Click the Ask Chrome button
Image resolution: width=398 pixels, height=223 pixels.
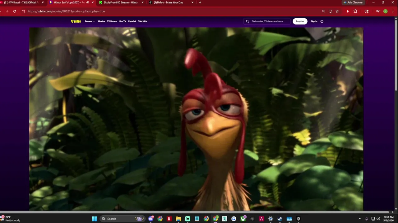coord(353,2)
